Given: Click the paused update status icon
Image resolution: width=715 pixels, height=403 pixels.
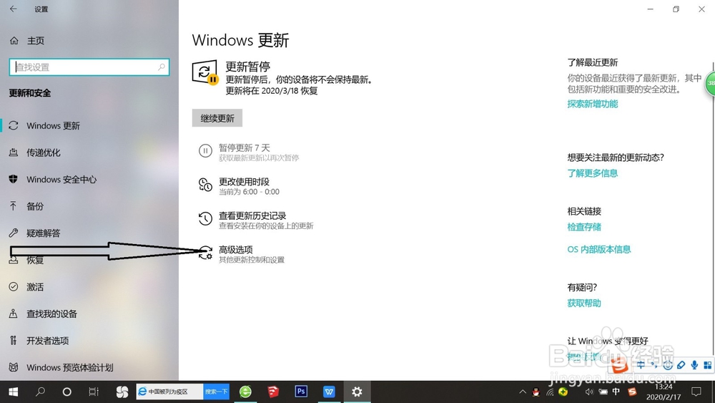Looking at the screenshot, I should (204, 72).
